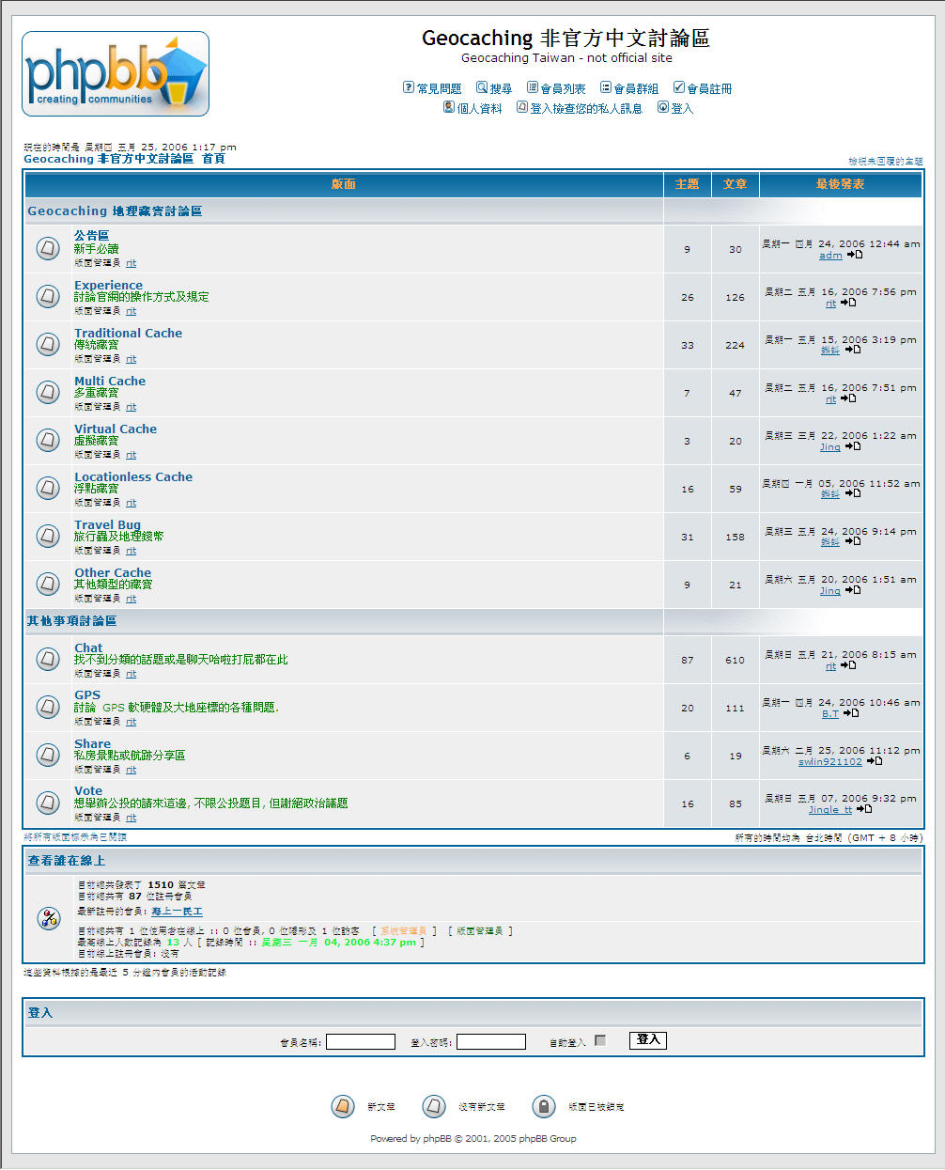This screenshot has width=945, height=1170.
Task: Open last poster Jingle_tt profile link
Action: point(830,809)
